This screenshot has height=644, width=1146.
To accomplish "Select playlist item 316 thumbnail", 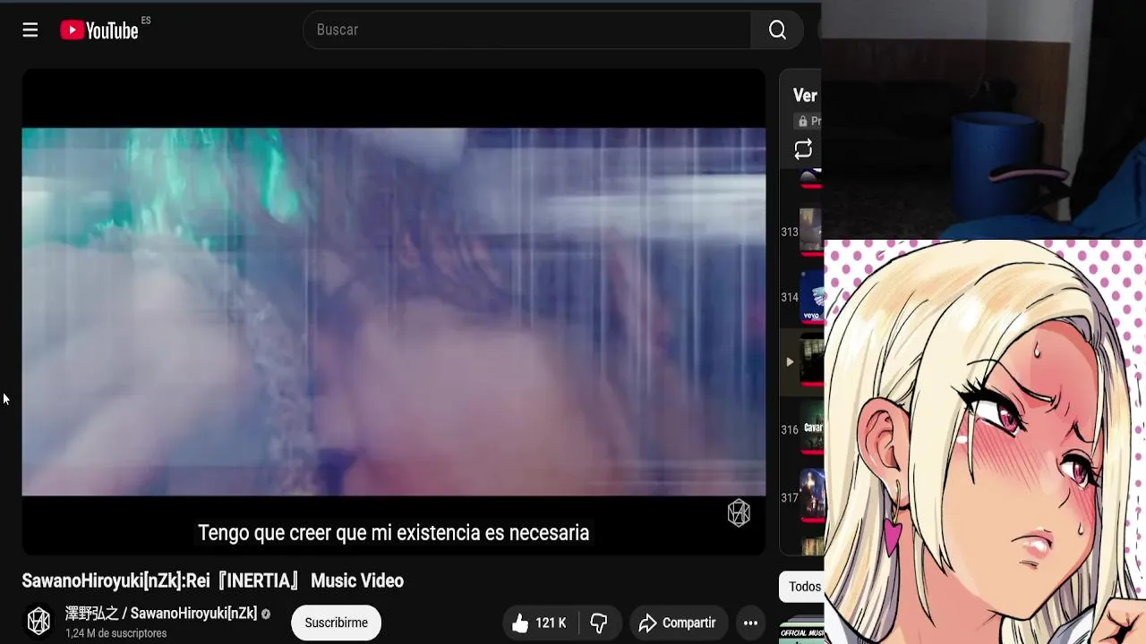I will pos(811,429).
